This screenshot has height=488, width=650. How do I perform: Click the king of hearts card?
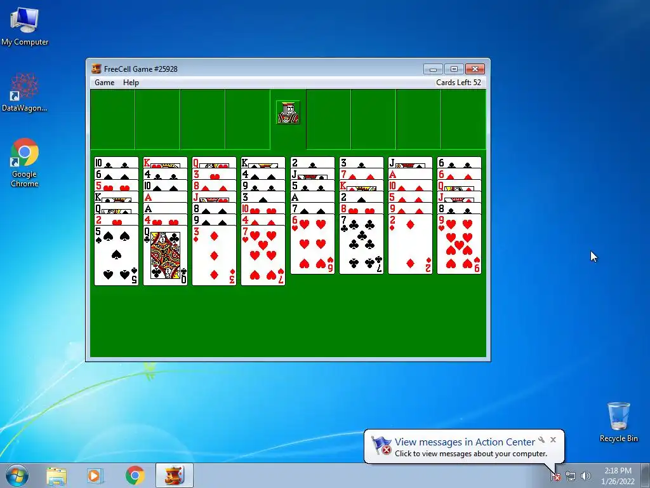click(165, 162)
